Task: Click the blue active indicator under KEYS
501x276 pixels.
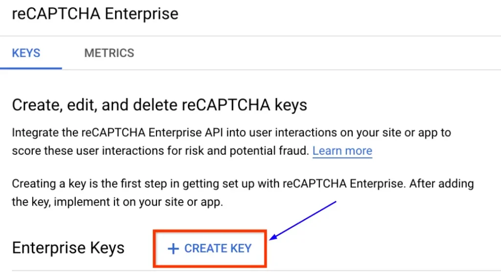Action: (x=31, y=68)
